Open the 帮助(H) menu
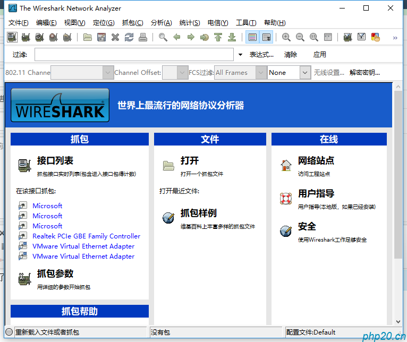The width and height of the screenshot is (407, 342). click(275, 23)
